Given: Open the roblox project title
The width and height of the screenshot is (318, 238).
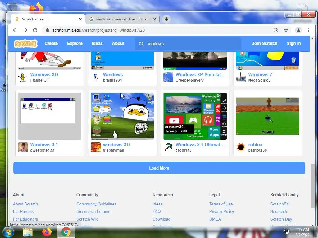Looking at the screenshot, I should click(255, 145).
